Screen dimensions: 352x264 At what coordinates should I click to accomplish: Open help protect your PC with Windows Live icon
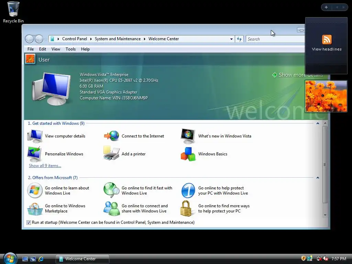click(x=188, y=190)
